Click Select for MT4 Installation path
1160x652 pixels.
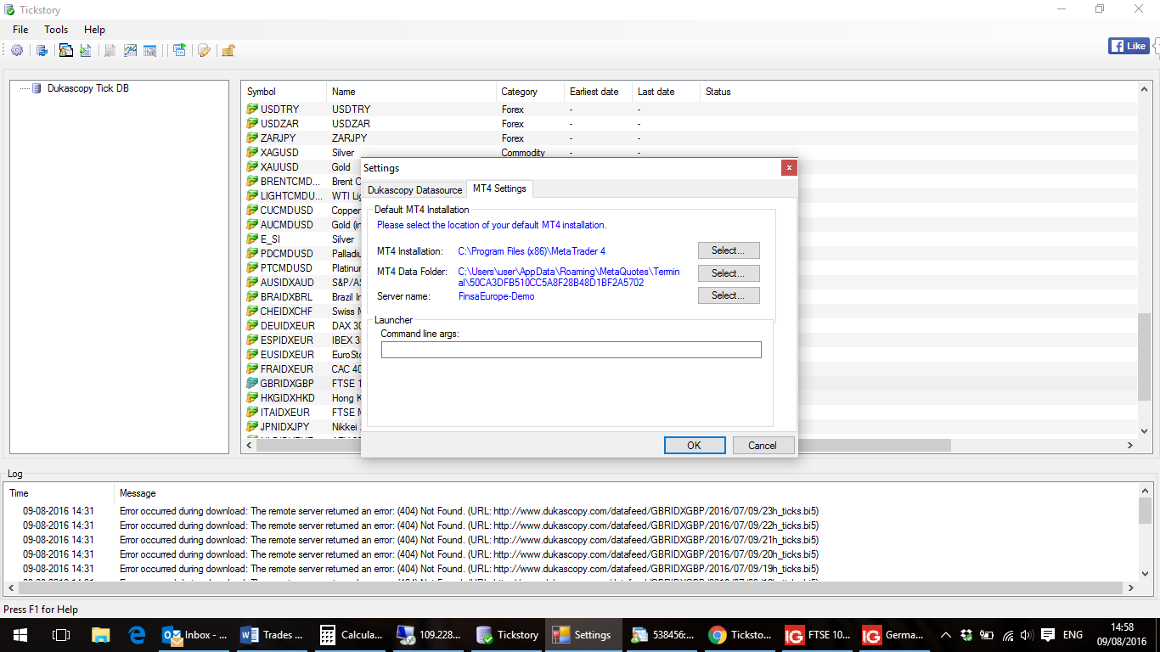pos(729,250)
